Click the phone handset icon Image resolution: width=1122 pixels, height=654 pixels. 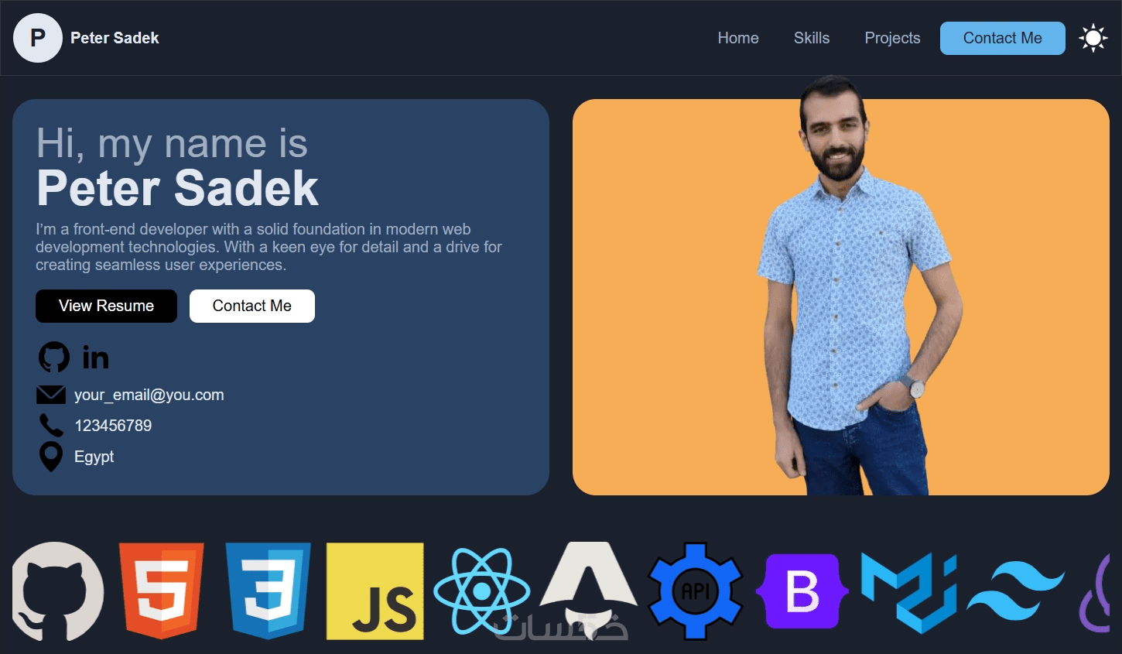(51, 426)
